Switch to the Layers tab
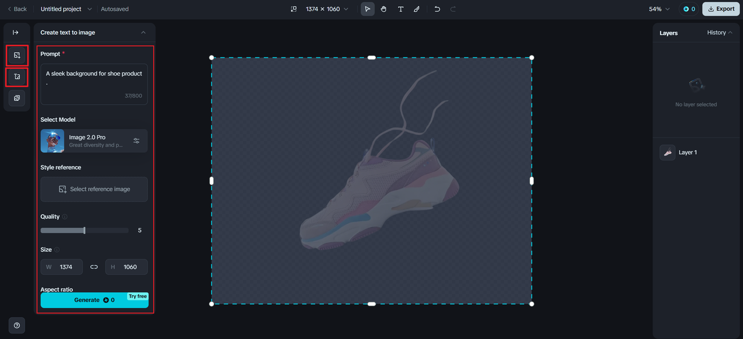This screenshot has width=743, height=339. tap(669, 33)
